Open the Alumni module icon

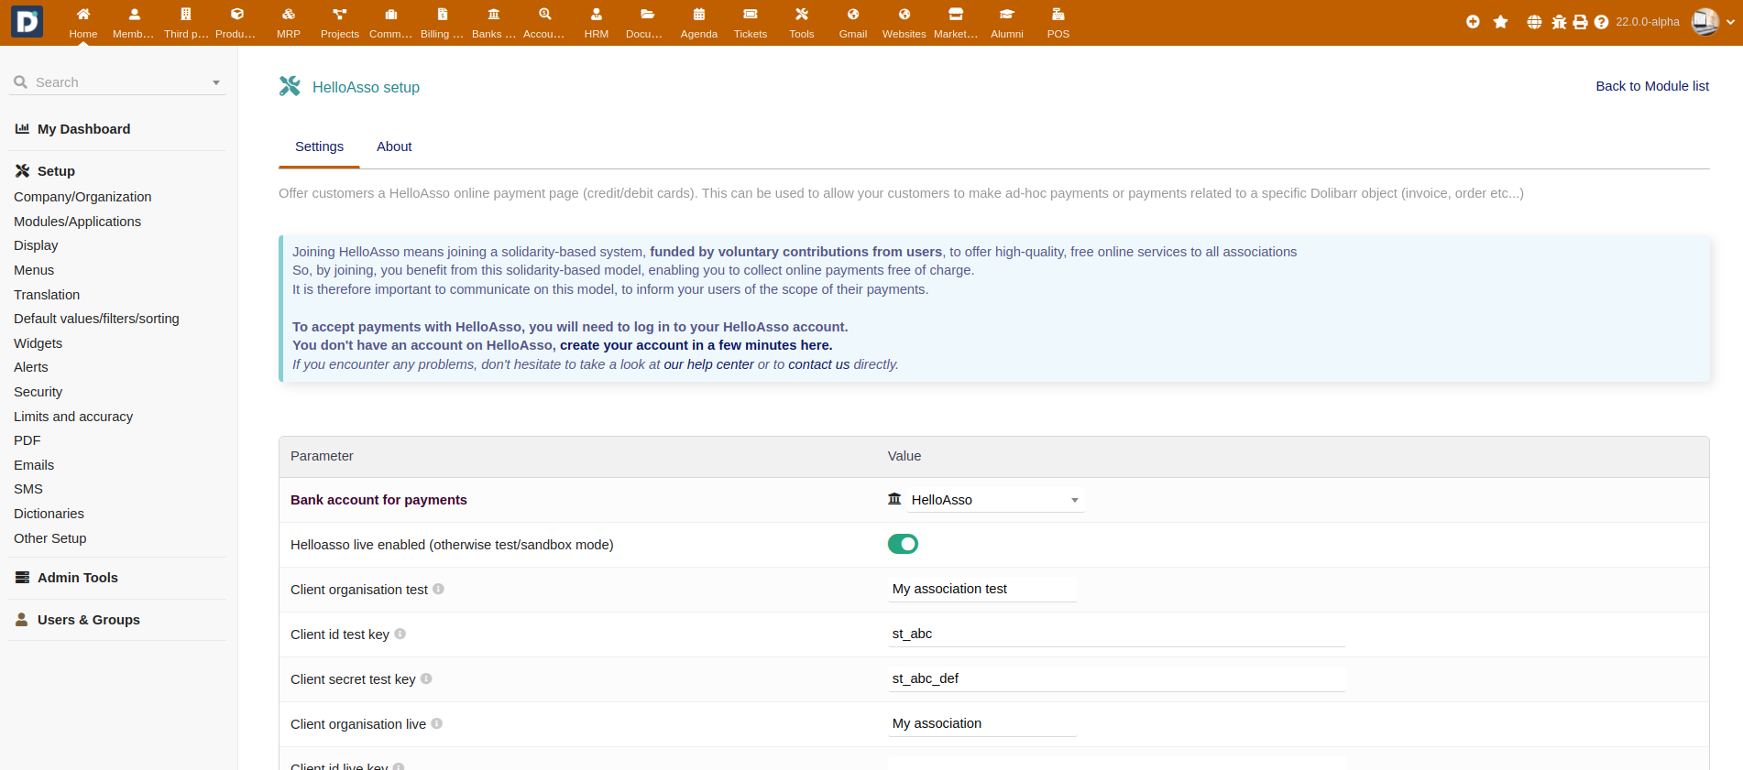pyautogui.click(x=1007, y=15)
